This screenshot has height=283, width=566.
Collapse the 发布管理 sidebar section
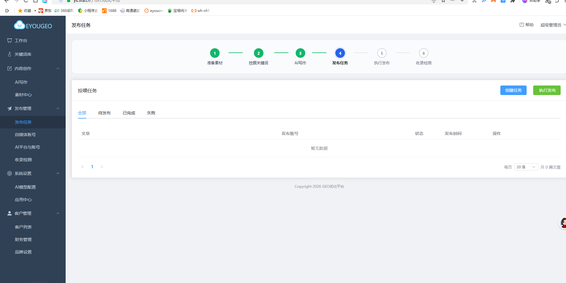tap(58, 108)
